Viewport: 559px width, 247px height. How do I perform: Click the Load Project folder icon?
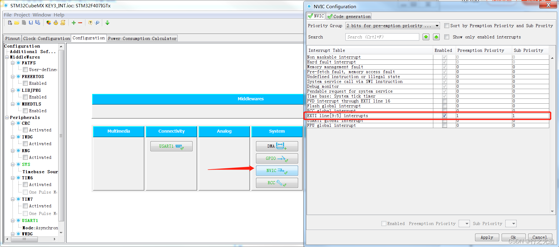pos(17,23)
